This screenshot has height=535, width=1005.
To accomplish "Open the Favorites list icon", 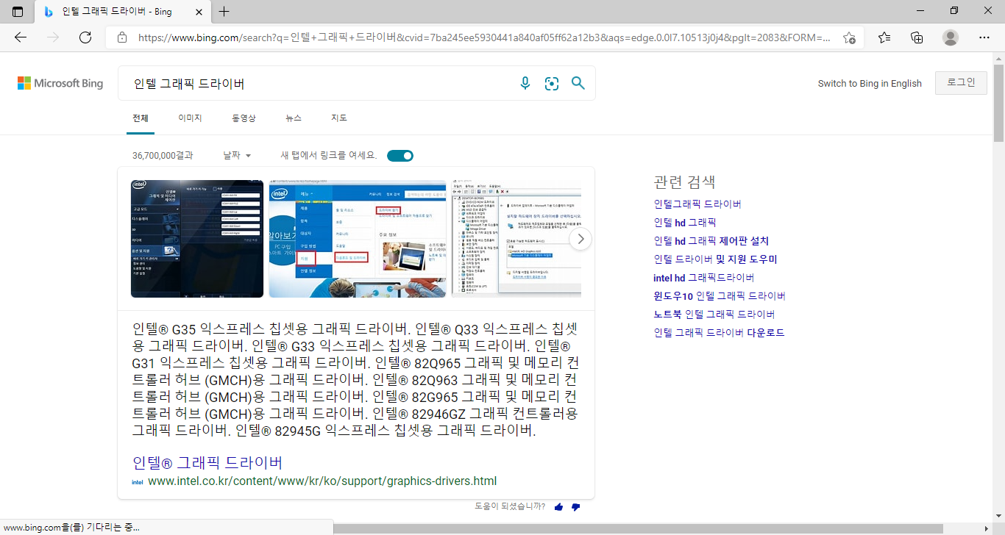I will [884, 37].
